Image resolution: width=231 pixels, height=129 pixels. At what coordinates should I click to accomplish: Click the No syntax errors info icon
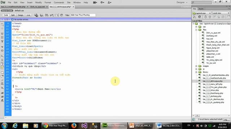(x=12, y=19)
